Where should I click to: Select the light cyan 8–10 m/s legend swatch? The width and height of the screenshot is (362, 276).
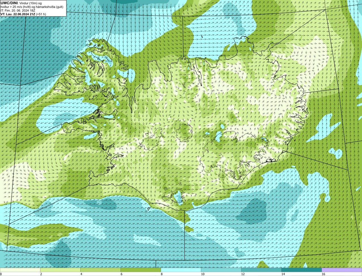181,270
